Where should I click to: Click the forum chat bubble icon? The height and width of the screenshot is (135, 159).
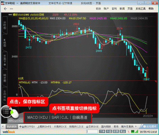tap(144, 127)
